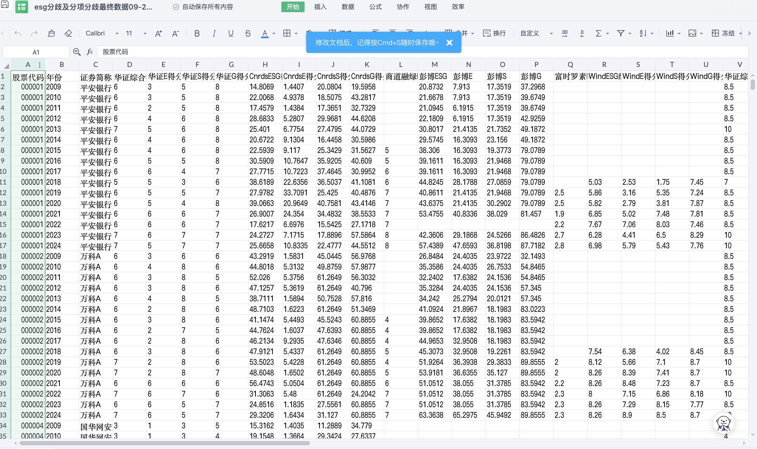Close the Cmd+S save reminder banner
Screen dimensions: 757x449
pyautogui.click(x=449, y=43)
